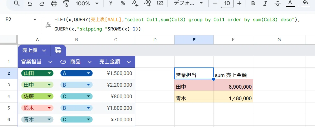The width and height of the screenshot is (315, 127).
Task: Open the product C dropdown chip in row 4
Action: (76, 97)
